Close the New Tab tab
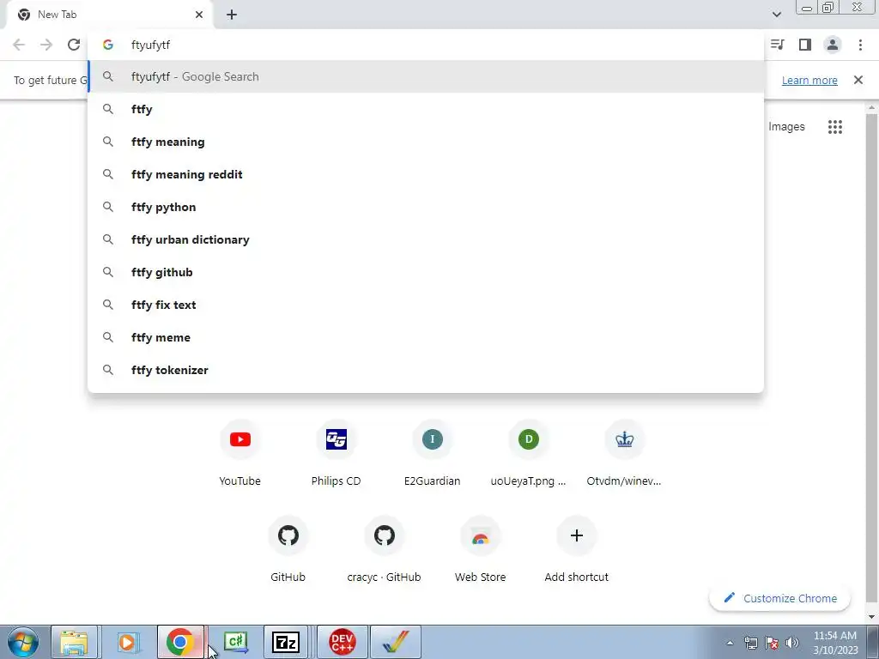The image size is (879, 659). (199, 15)
